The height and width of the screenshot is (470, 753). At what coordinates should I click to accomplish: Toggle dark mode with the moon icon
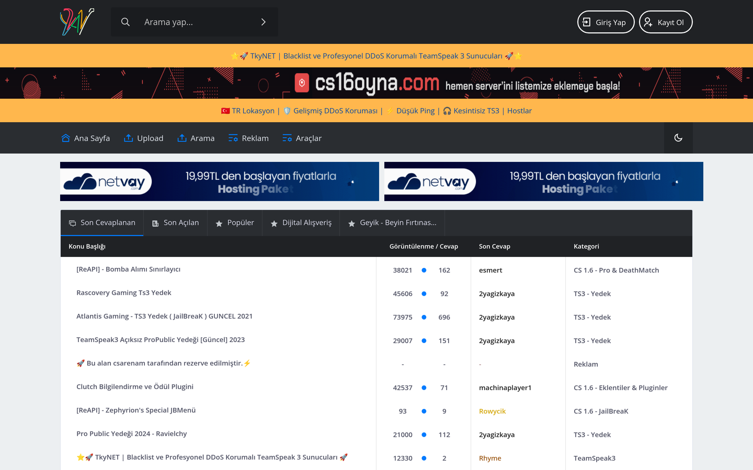678,138
